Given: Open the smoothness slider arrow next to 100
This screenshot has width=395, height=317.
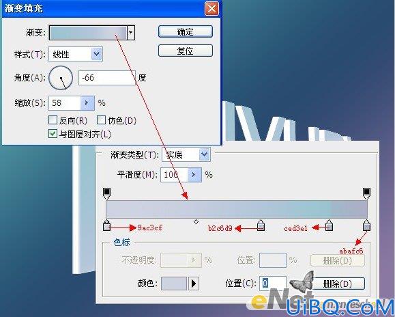Looking at the screenshot, I should point(194,174).
